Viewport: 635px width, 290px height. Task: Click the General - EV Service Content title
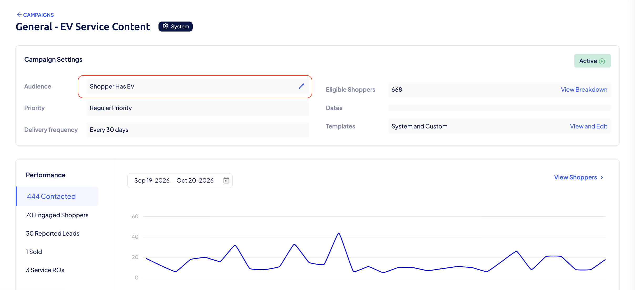tap(83, 27)
